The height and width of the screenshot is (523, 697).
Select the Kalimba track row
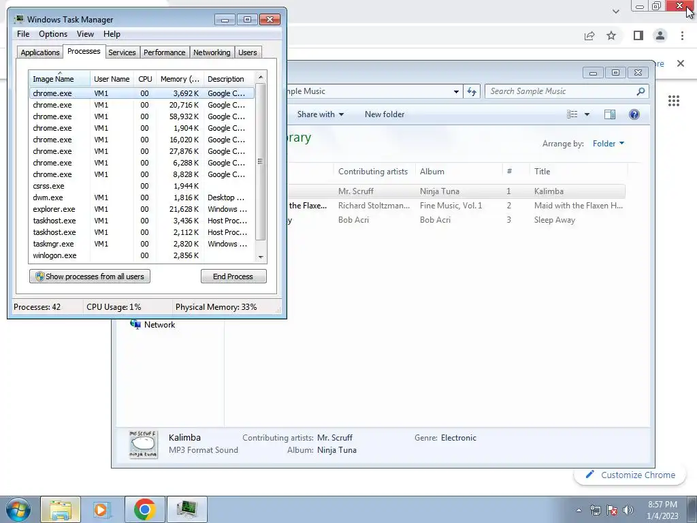[x=455, y=191]
